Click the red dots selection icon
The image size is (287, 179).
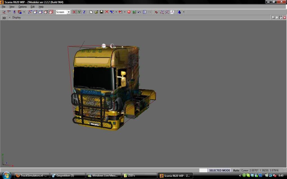156,12
